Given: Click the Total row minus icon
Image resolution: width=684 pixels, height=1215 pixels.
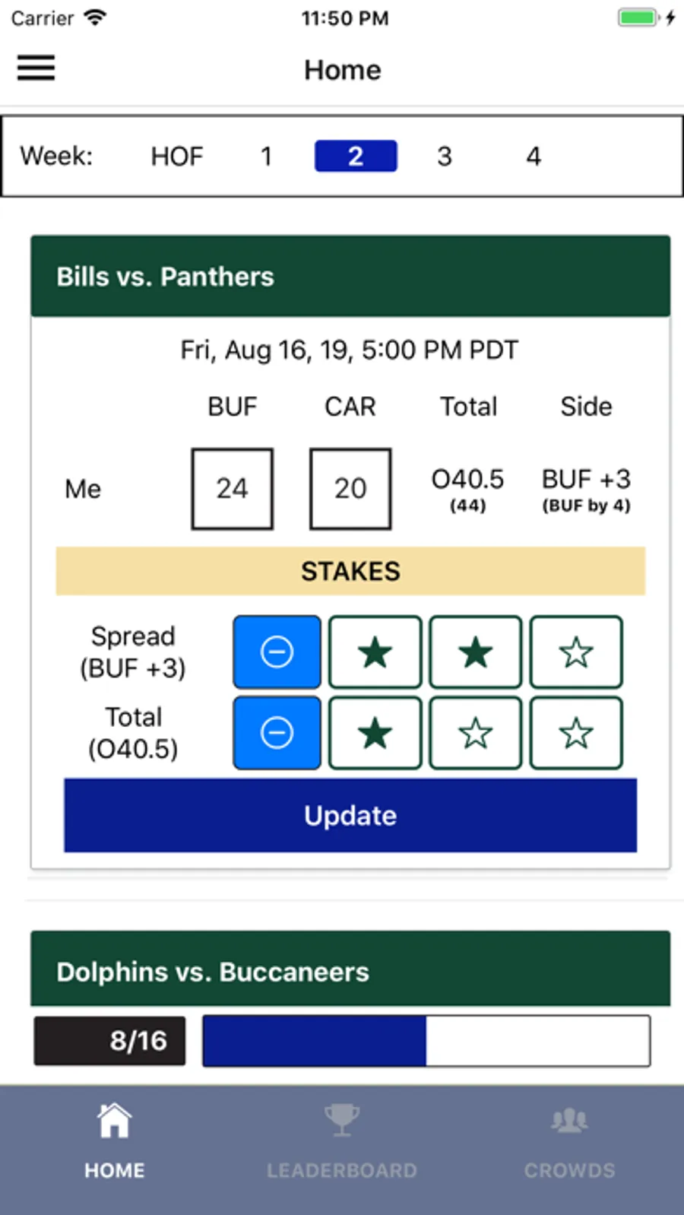Looking at the screenshot, I should [277, 733].
